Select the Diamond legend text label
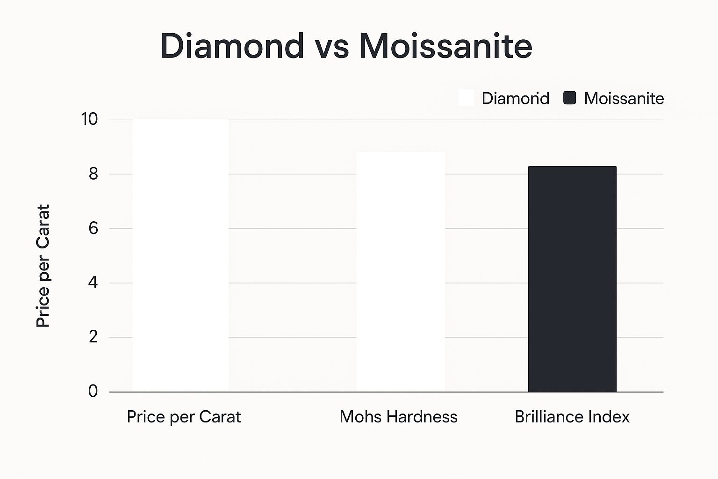Image resolution: width=718 pixels, height=479 pixels. [x=515, y=98]
